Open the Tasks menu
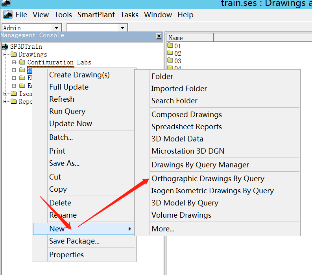This screenshot has height=275, width=312. [129, 15]
